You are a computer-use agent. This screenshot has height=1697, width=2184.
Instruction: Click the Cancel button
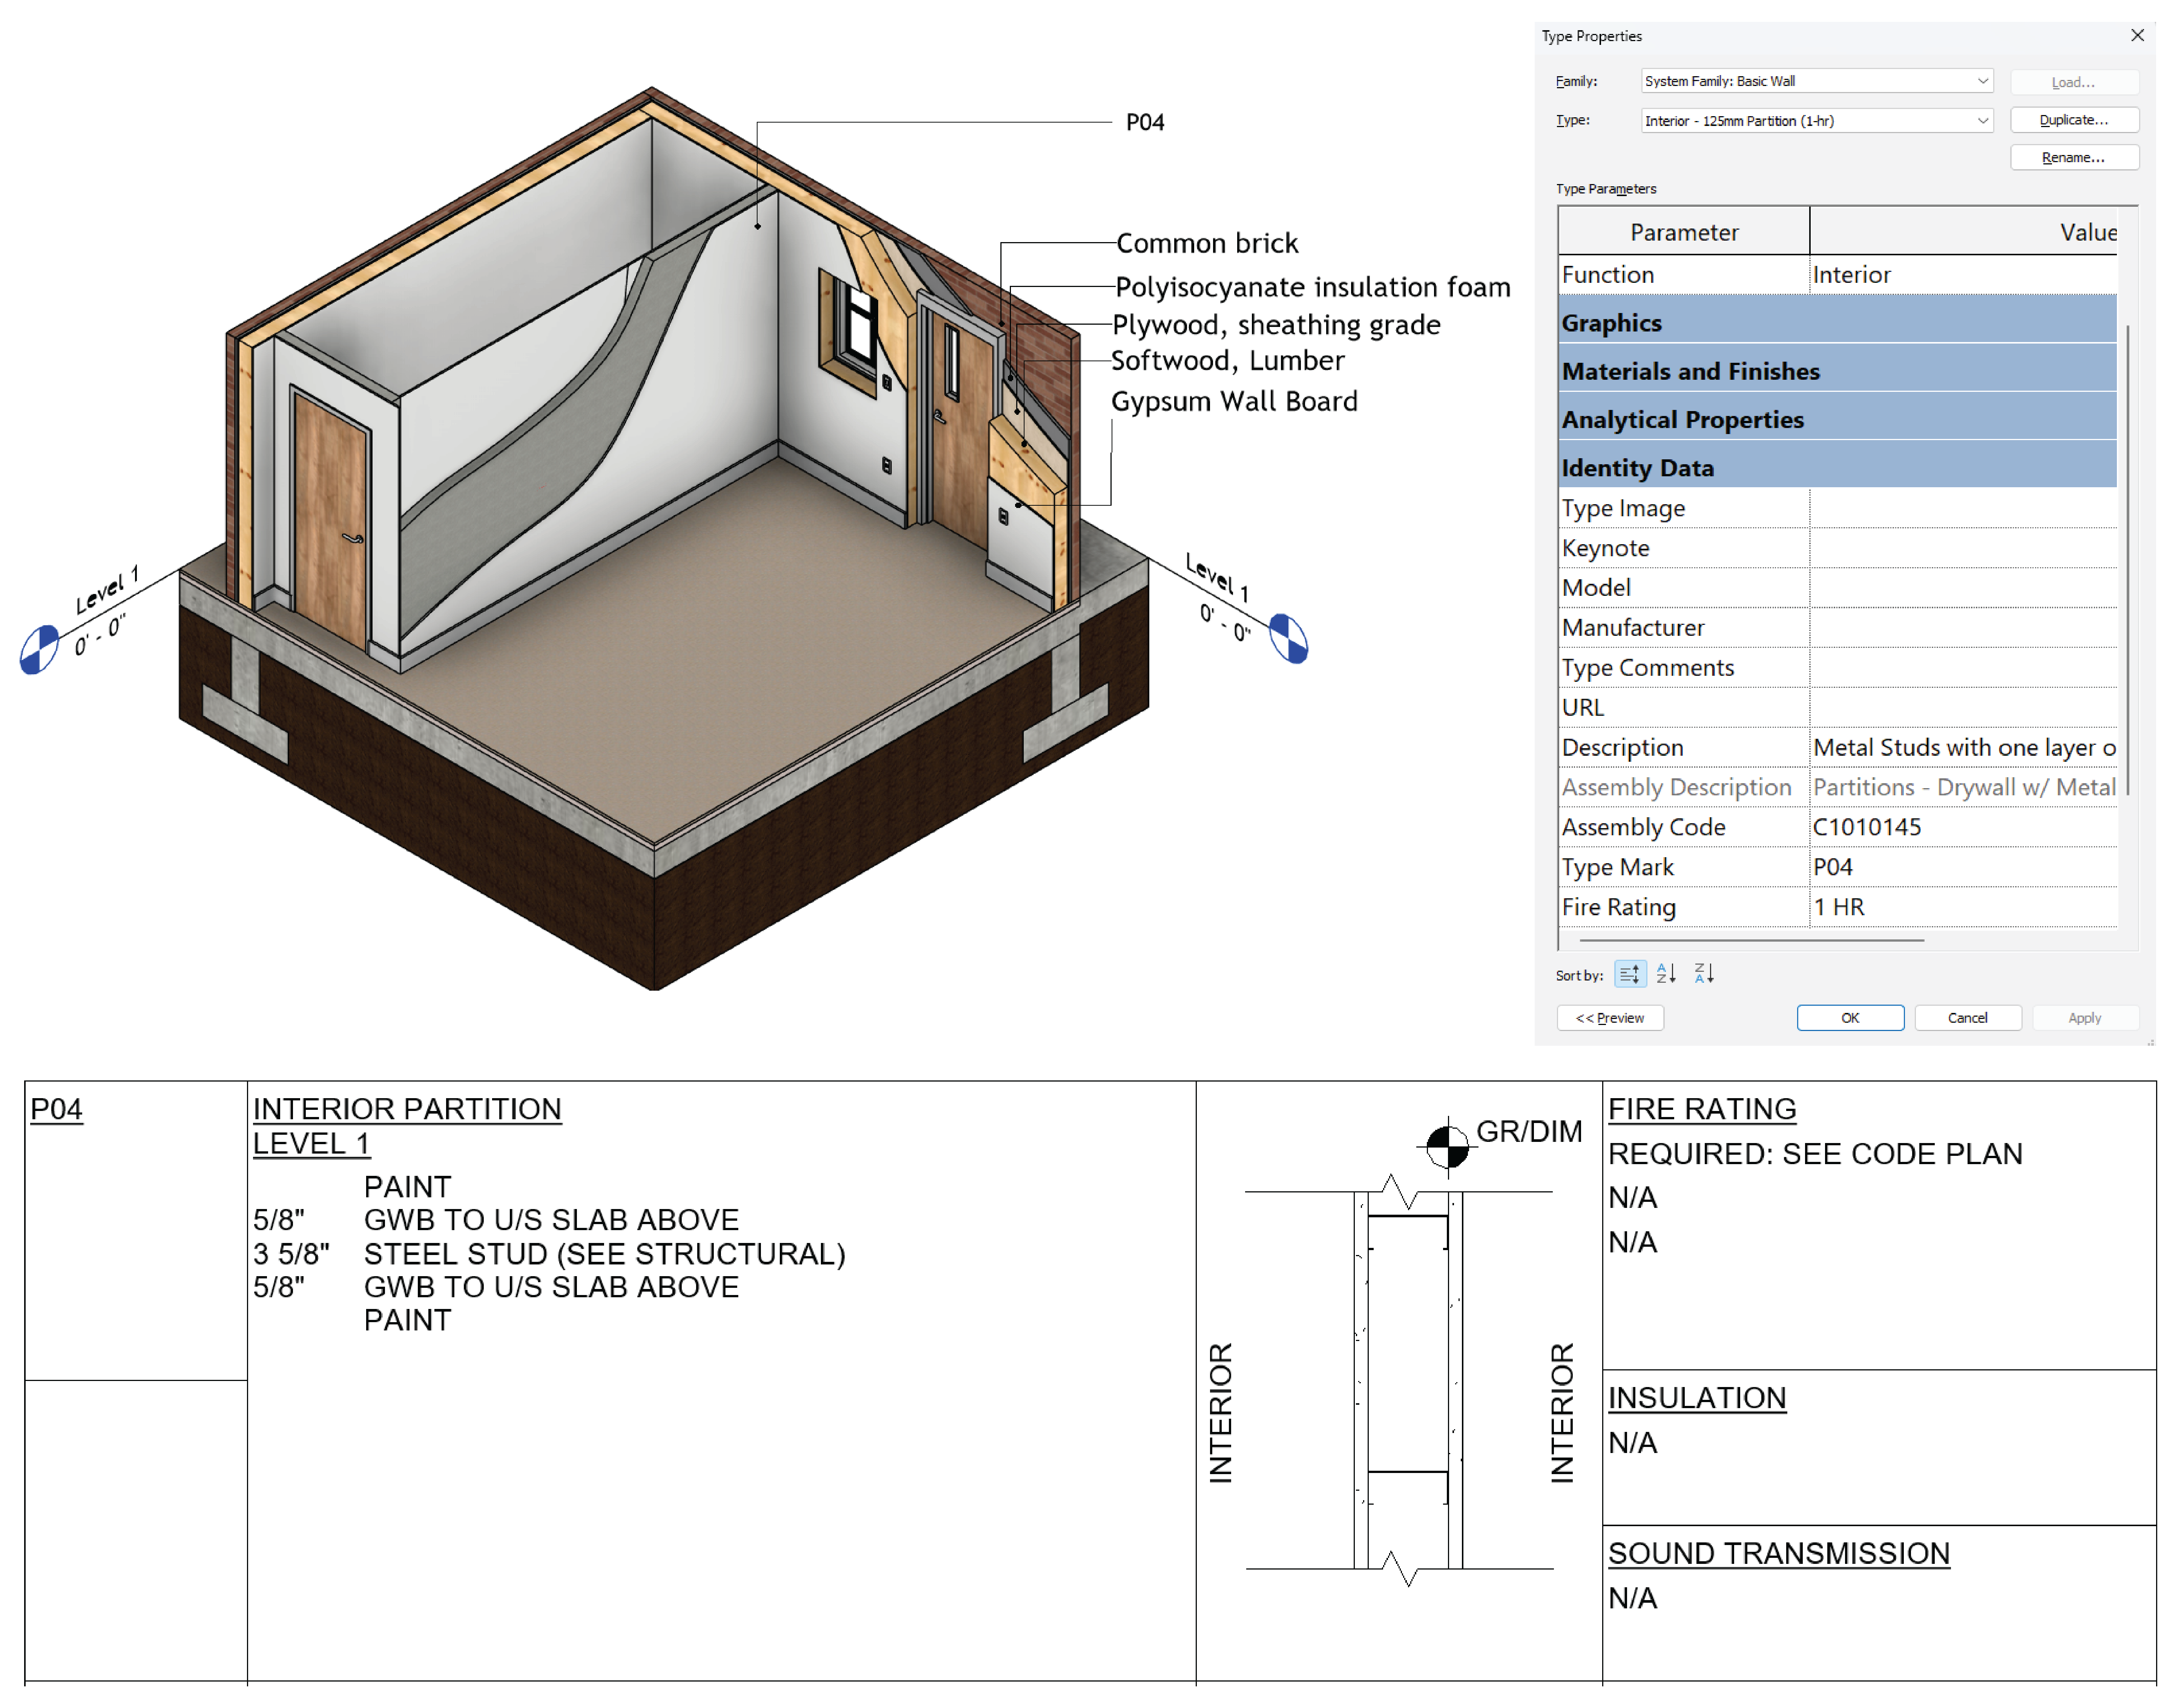click(x=1967, y=1018)
